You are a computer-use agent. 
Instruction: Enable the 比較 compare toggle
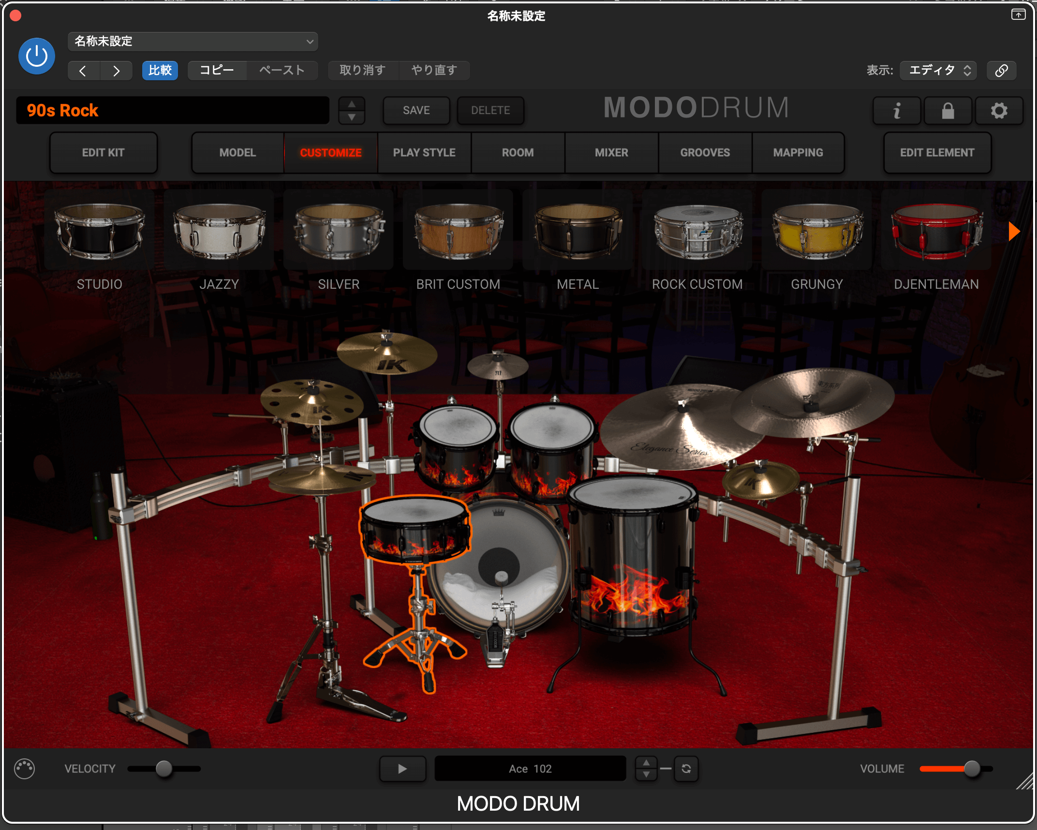160,70
